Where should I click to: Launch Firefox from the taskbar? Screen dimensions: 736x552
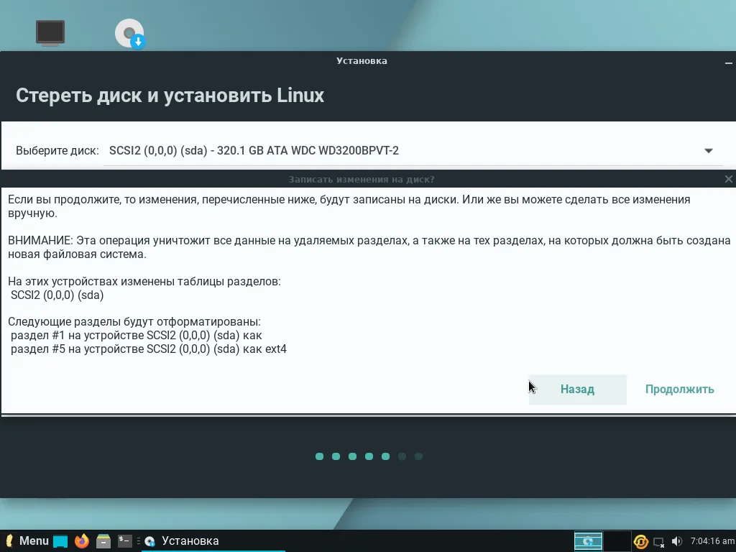80,540
